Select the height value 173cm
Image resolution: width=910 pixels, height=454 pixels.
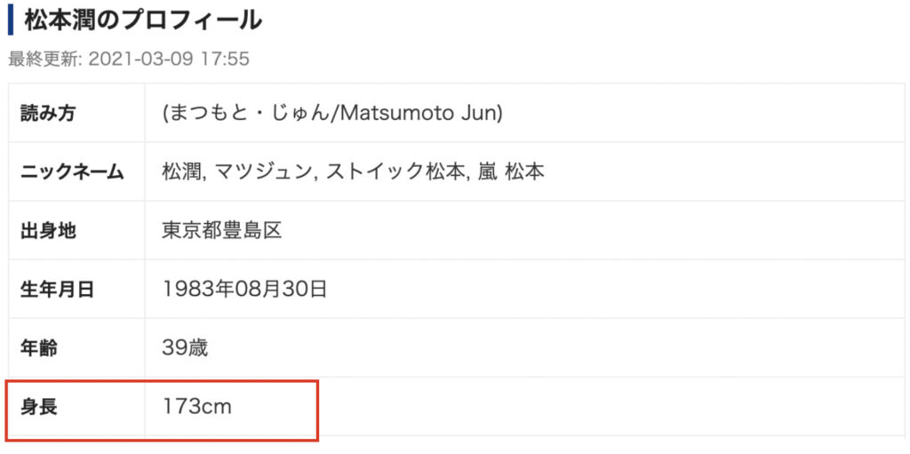coord(196,407)
